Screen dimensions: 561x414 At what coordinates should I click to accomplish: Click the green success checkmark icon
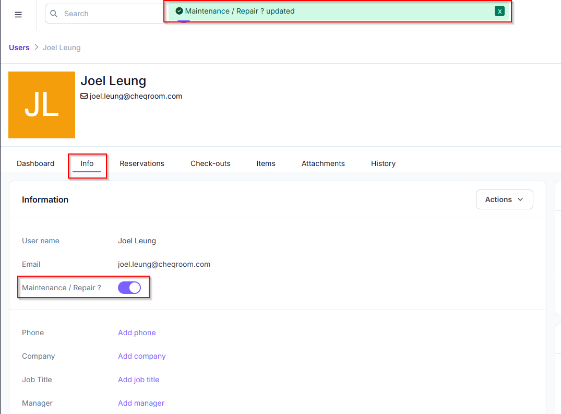tap(179, 11)
